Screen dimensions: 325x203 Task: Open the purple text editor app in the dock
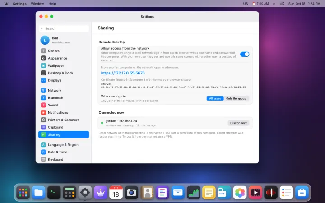162,193
